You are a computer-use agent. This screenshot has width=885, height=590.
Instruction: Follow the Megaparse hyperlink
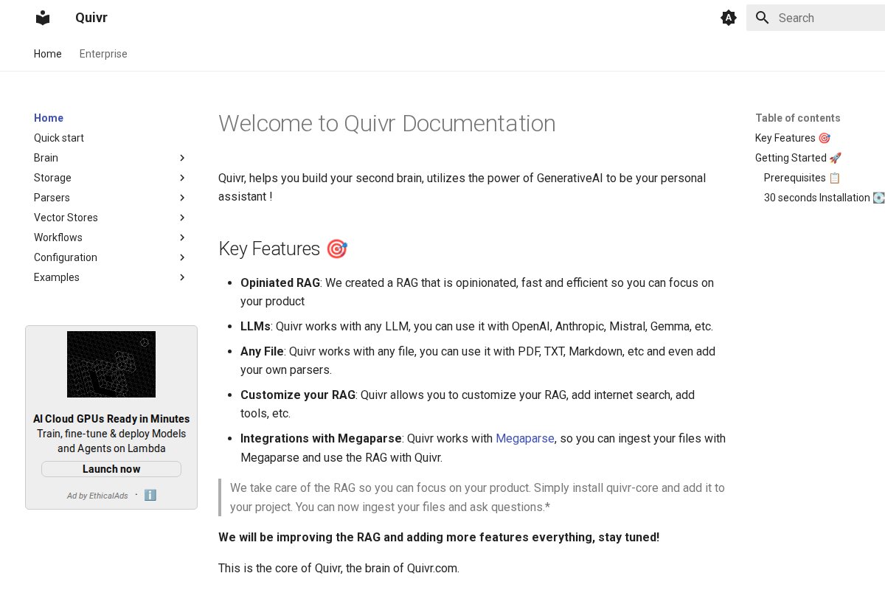[x=524, y=438]
